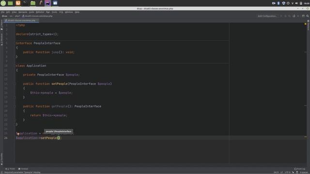Open the clock showing 19:29
Screen dimensions: 310x174
[x=307, y=3]
